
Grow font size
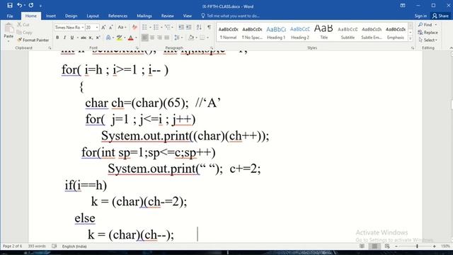tap(103, 27)
